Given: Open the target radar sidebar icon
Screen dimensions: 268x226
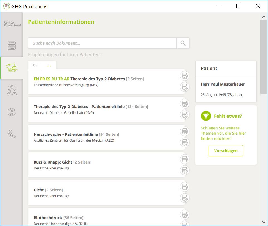Looking at the screenshot, I should tap(12, 112).
